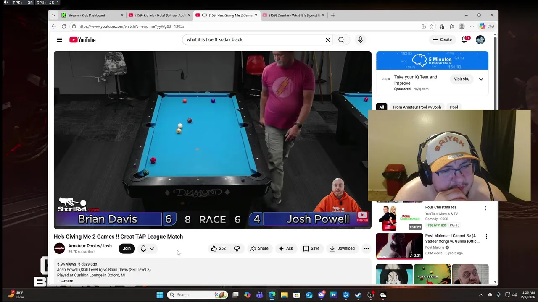Screen dimensions: 538x302
Task: Open subscription notification bell dropdown
Action: coord(147,248)
